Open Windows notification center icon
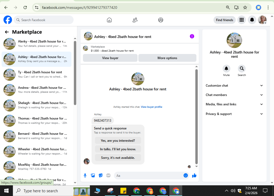274x196 pixels. click(x=265, y=191)
